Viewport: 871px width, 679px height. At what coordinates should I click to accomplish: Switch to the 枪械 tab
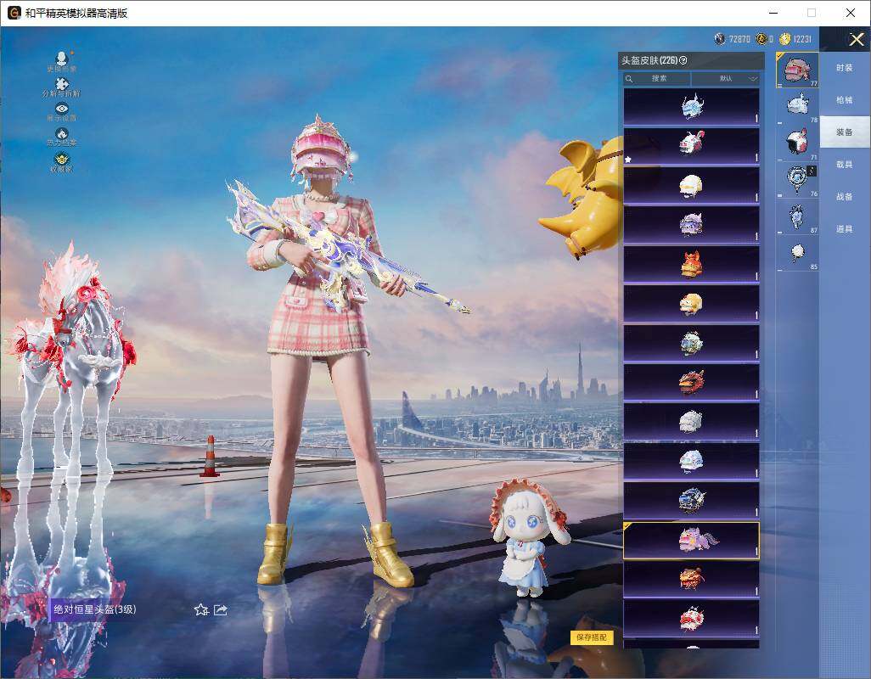point(845,100)
